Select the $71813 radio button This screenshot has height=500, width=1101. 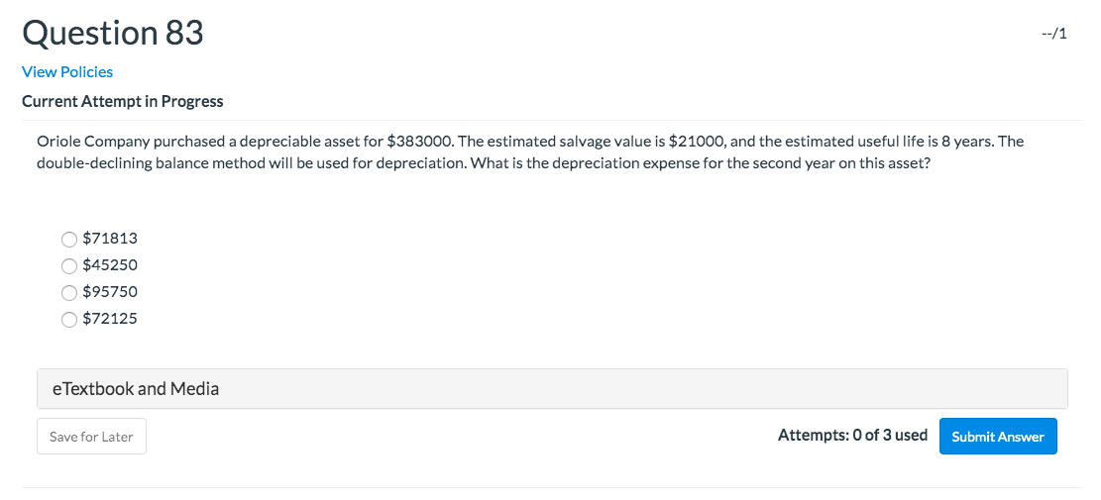click(x=69, y=239)
